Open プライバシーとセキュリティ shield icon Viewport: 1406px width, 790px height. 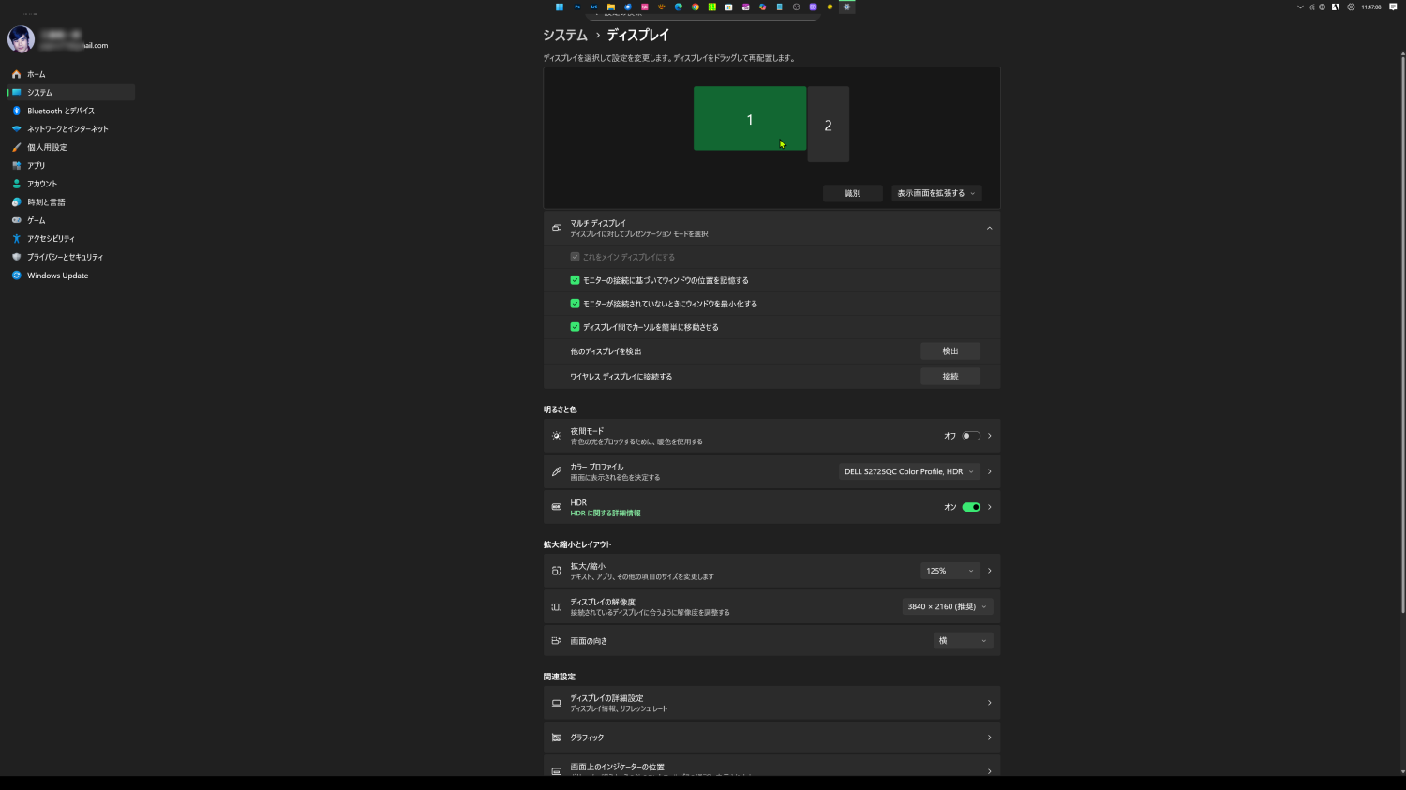pos(16,257)
